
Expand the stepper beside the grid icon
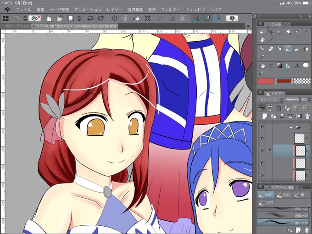pos(25,18)
